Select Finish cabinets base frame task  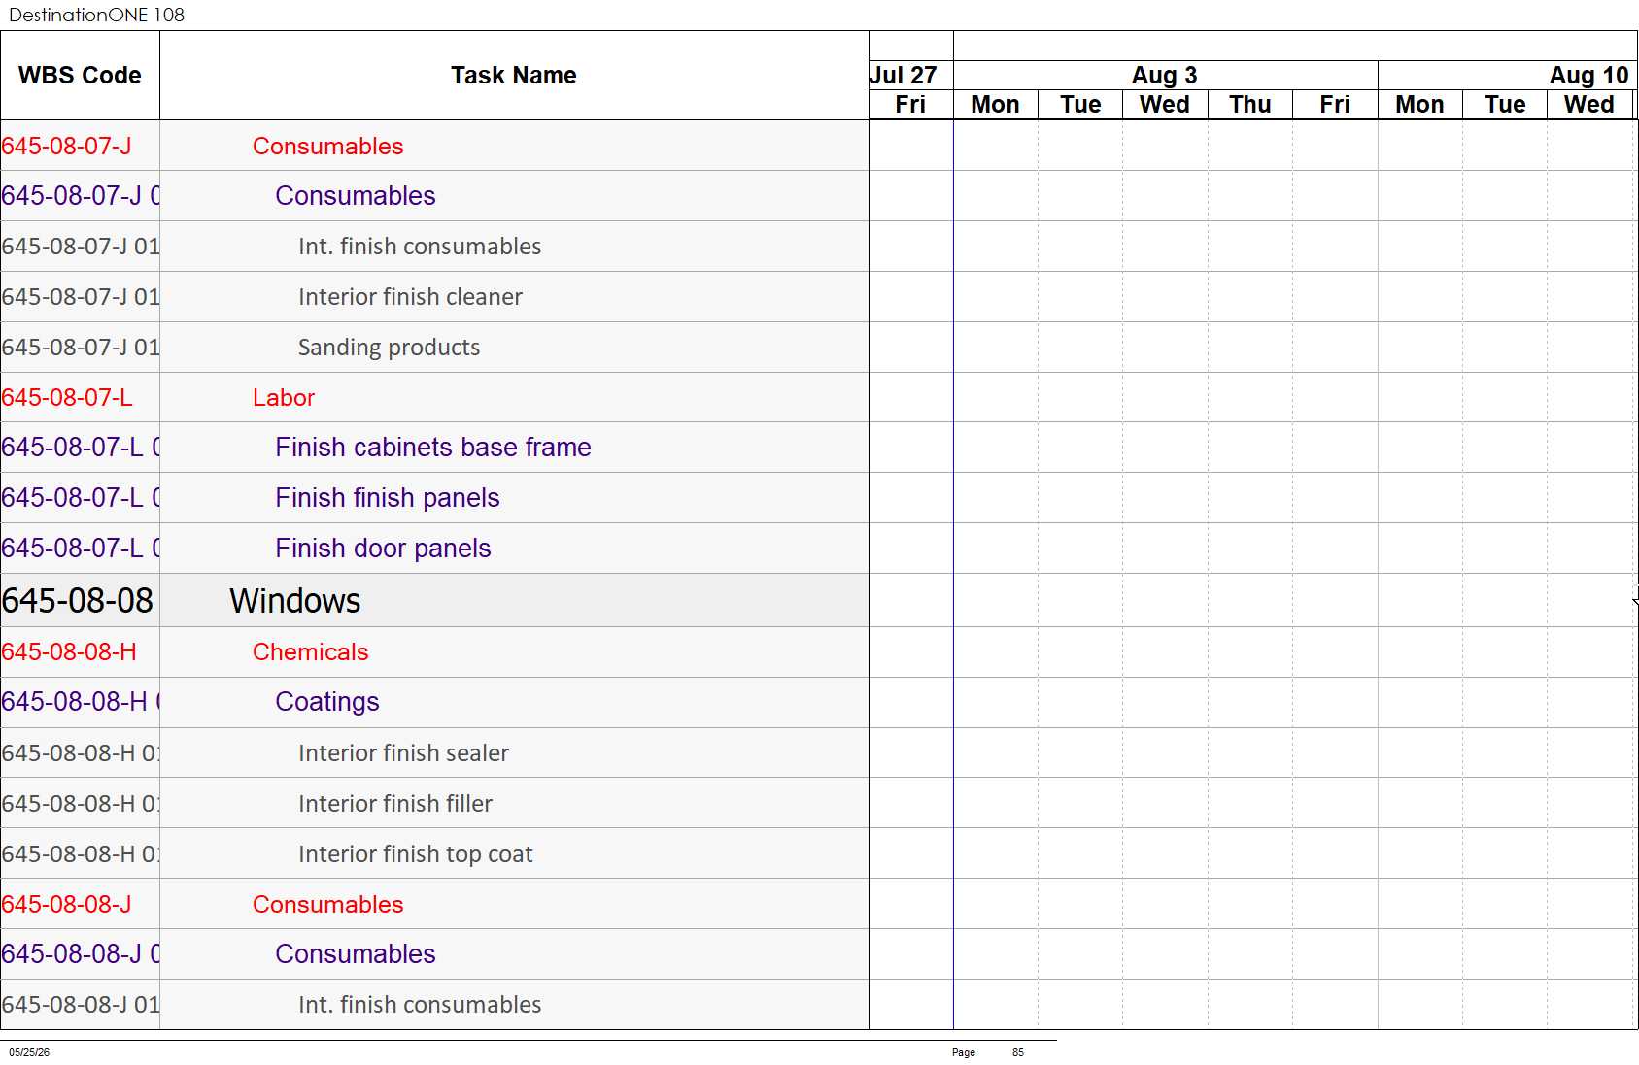click(433, 448)
